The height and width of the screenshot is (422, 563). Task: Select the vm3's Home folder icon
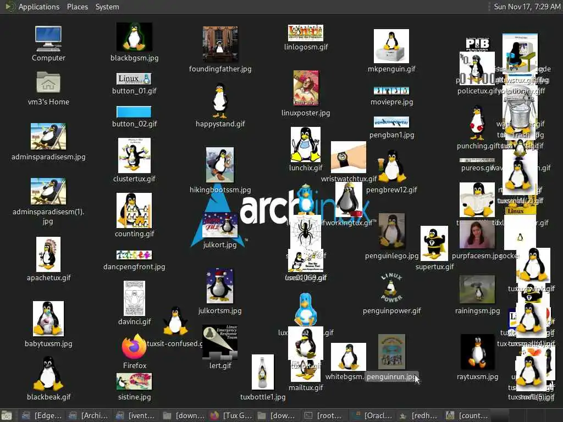48,82
